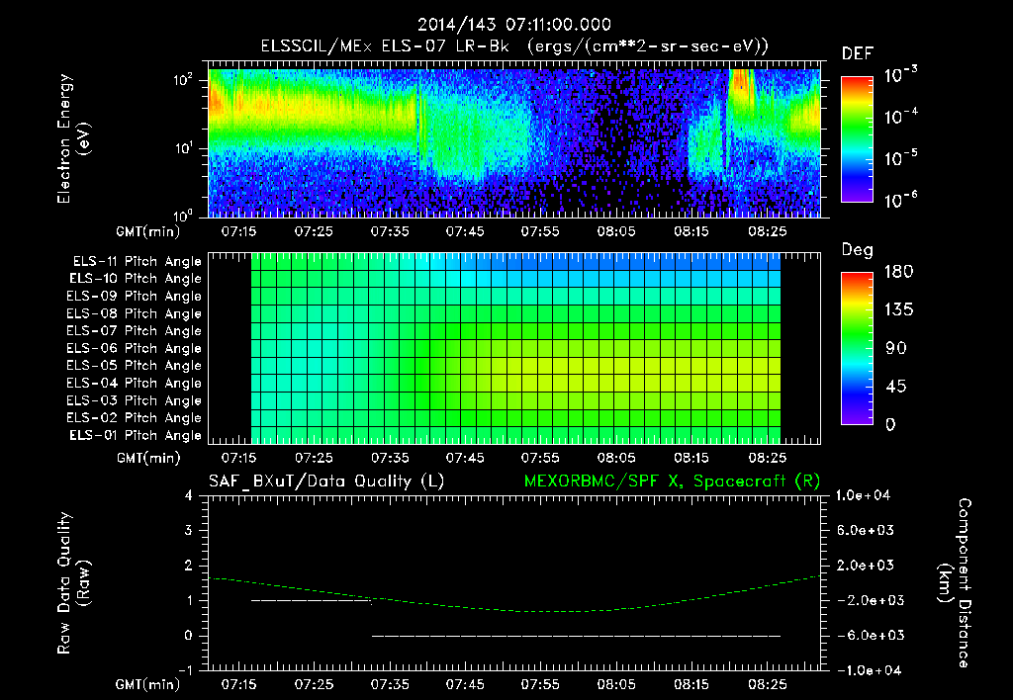This screenshot has width=1013, height=700.
Task: Click the ELS-05 Pitch Angle row label
Action: coord(134,366)
